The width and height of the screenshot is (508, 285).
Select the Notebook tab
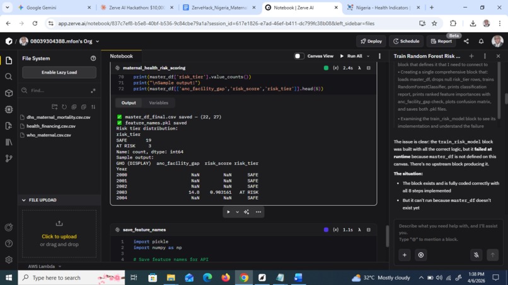pyautogui.click(x=122, y=56)
